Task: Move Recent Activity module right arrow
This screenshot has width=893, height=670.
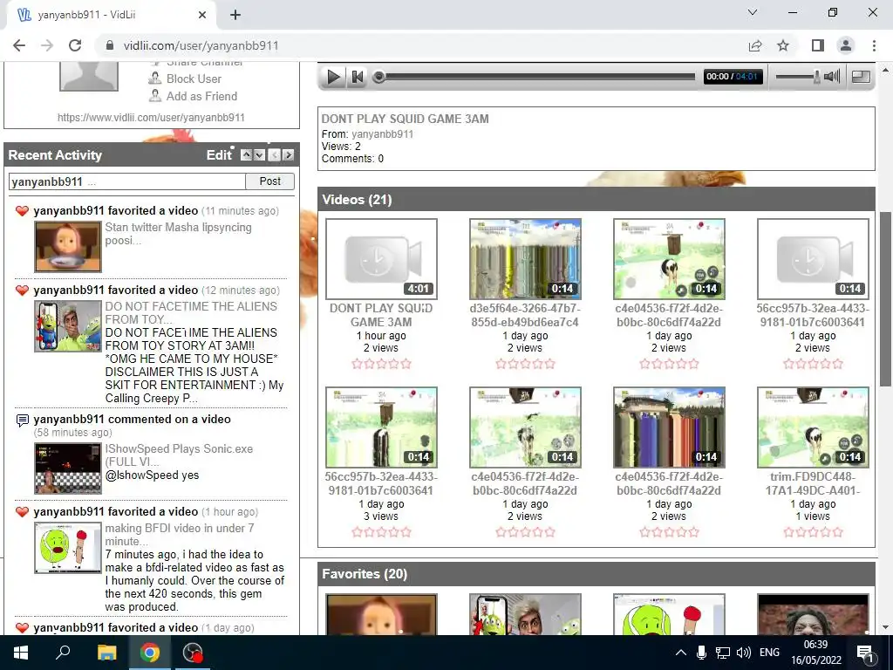Action: (x=288, y=155)
